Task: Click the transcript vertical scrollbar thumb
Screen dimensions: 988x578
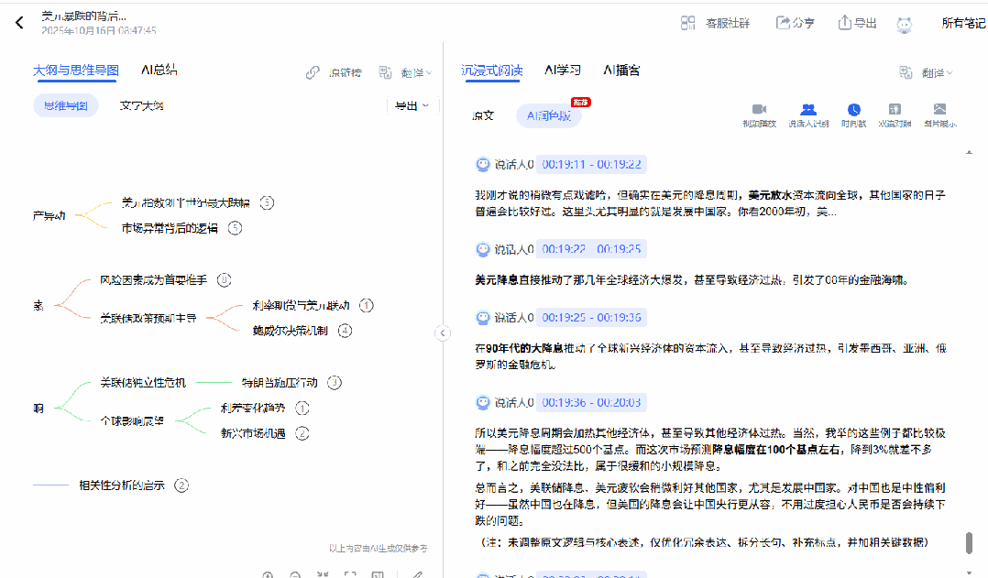Action: click(969, 542)
